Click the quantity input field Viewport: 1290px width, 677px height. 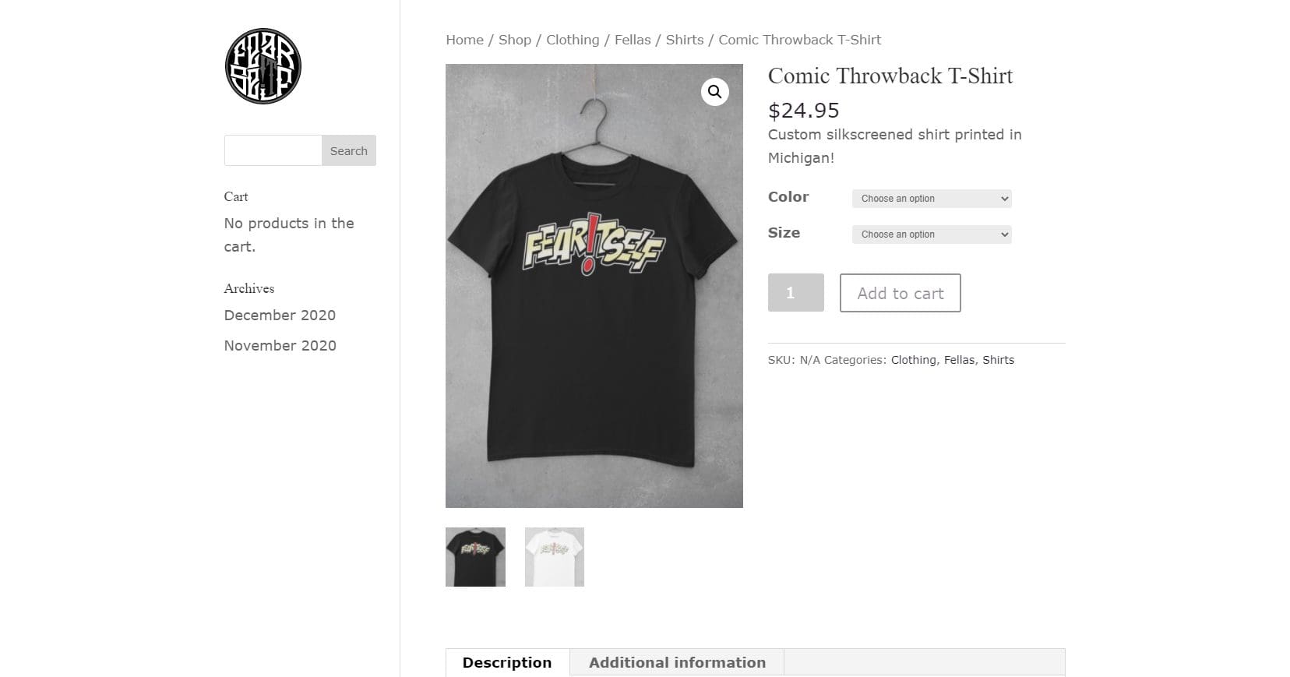pyautogui.click(x=795, y=293)
